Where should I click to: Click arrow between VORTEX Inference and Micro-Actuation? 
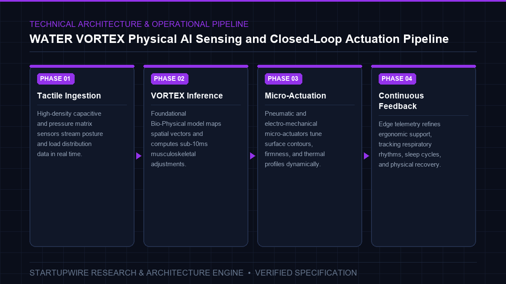pyautogui.click(x=253, y=156)
